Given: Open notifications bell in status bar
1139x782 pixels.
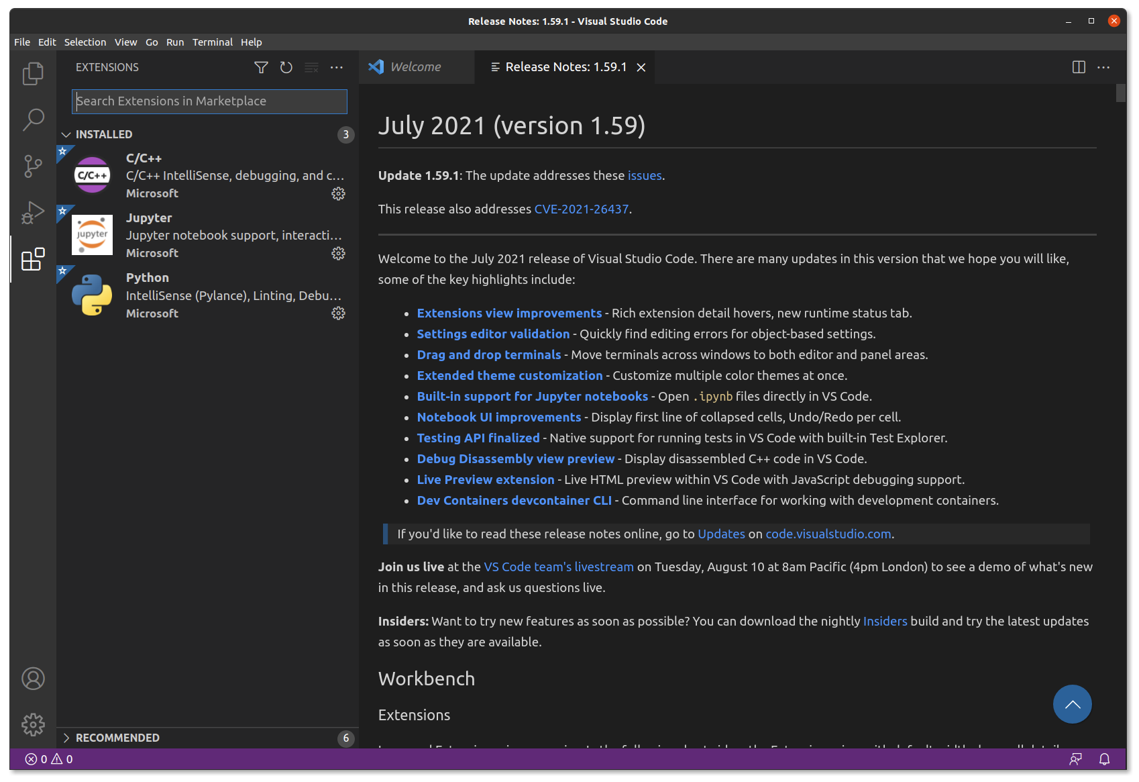Looking at the screenshot, I should [1104, 759].
